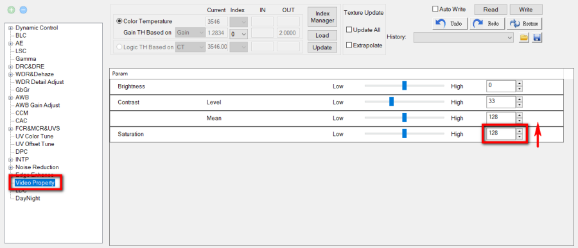Select UV Offset Tune in the tree
This screenshot has width=578, height=248.
tap(35, 144)
